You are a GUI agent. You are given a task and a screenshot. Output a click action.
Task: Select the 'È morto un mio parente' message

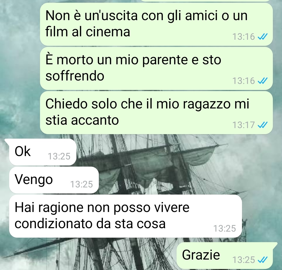(156, 68)
